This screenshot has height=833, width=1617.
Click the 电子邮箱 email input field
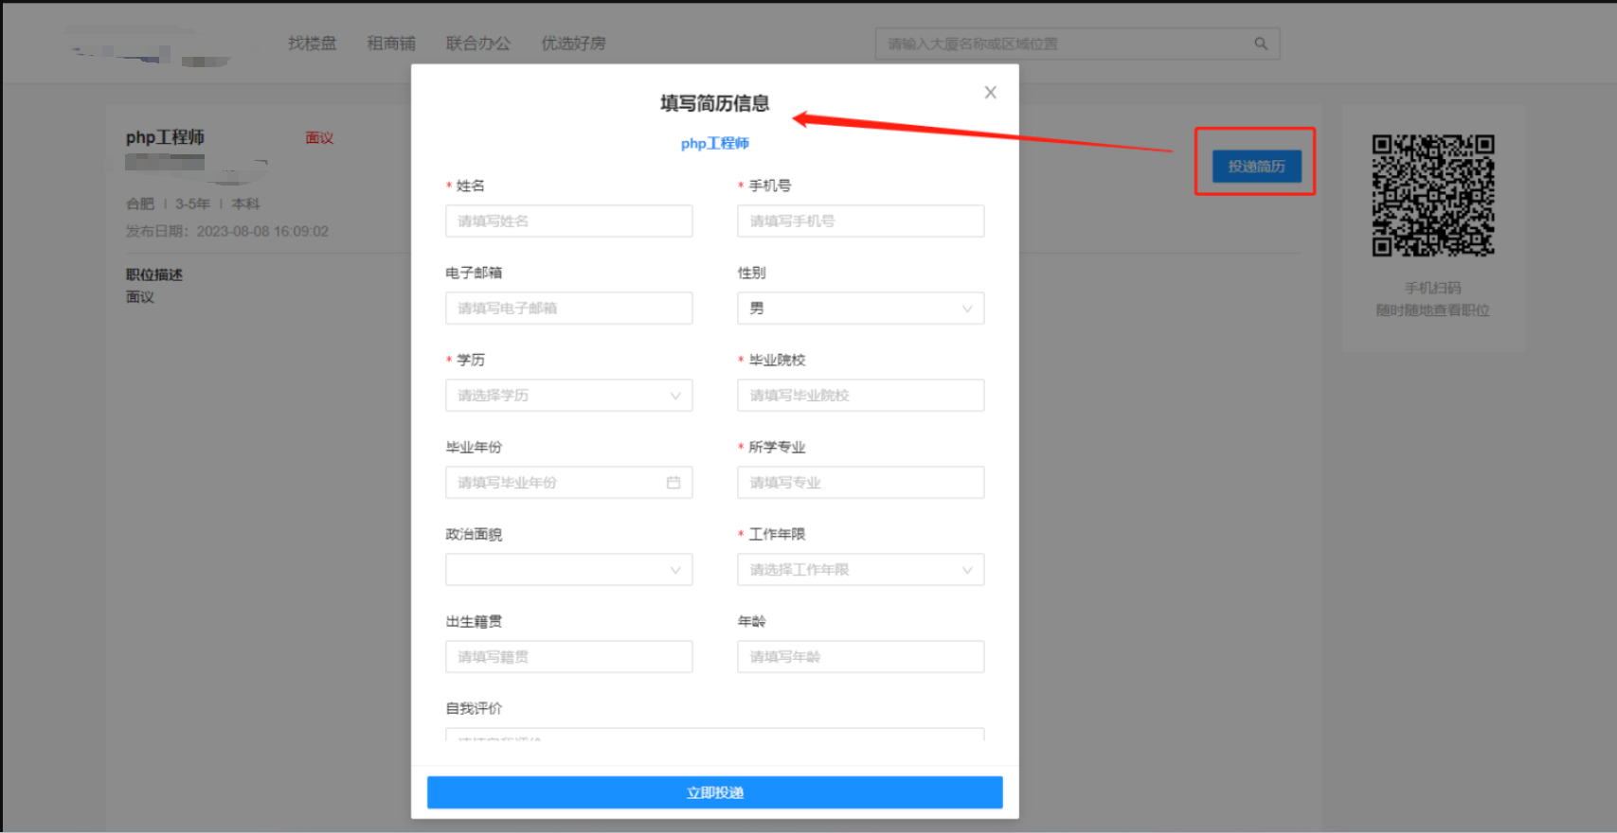click(568, 309)
